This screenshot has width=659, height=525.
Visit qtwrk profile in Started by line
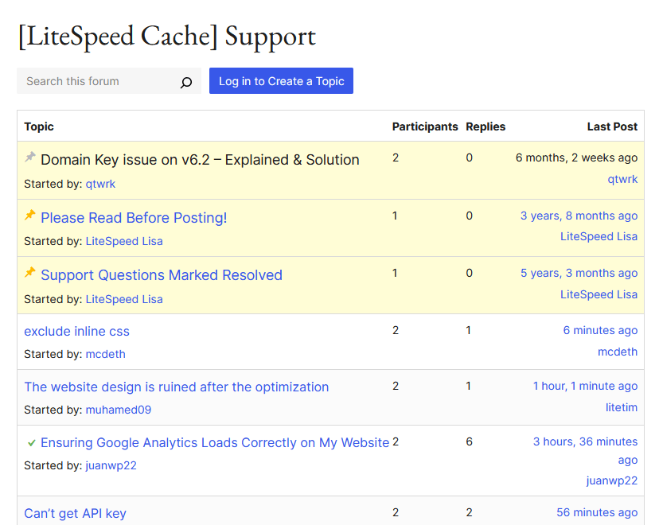[x=100, y=184]
